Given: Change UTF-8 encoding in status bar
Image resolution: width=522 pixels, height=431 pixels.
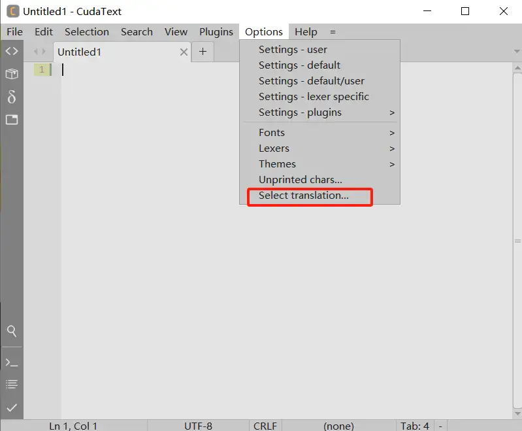Looking at the screenshot, I should click(x=198, y=426).
